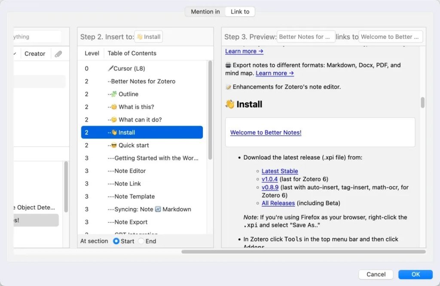Viewport: 440px width, 286px height.
Task: Switch to the Link to tab
Action: pos(240,12)
